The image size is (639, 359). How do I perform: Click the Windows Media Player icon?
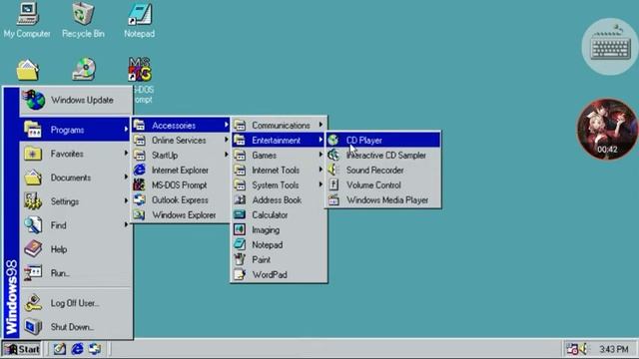333,200
